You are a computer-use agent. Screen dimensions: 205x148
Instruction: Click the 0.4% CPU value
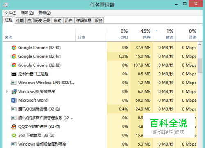coord(123,109)
